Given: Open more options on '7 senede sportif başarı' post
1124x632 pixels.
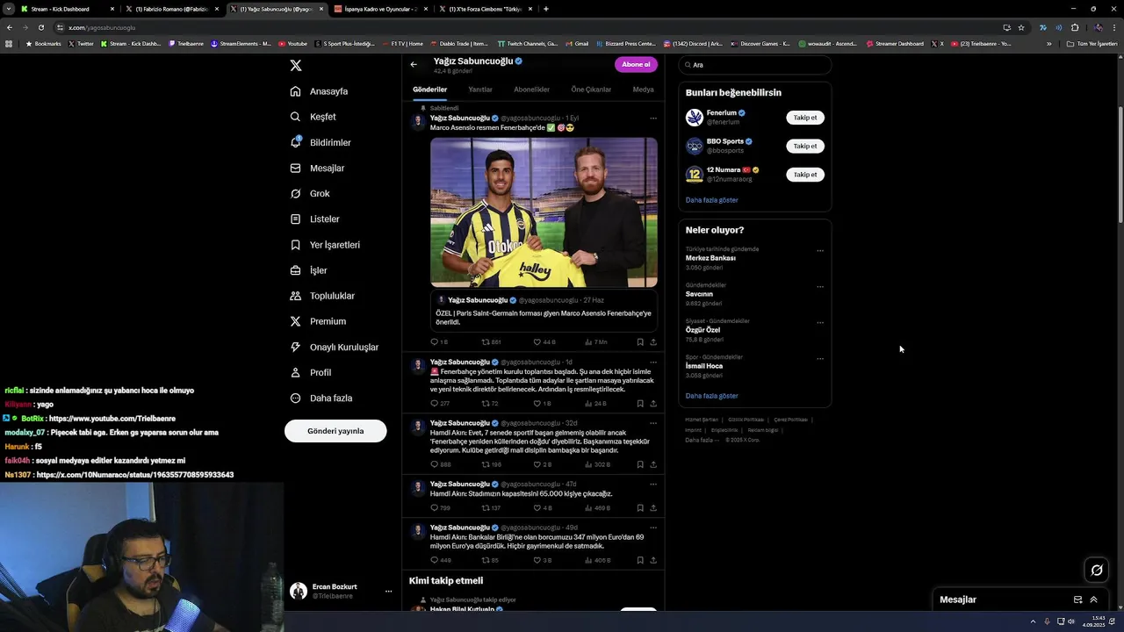Looking at the screenshot, I should pos(653,423).
